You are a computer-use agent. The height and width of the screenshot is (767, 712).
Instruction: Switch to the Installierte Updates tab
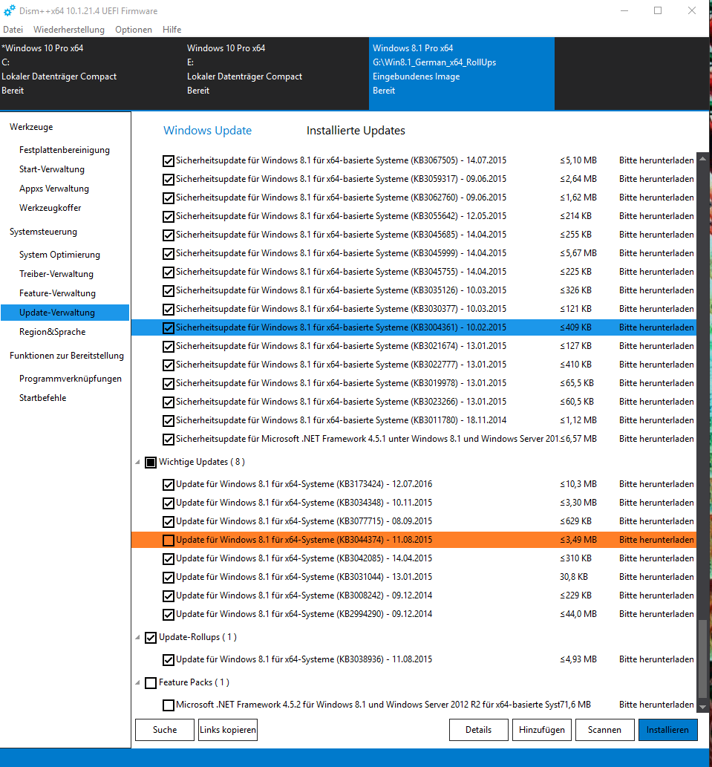[356, 131]
